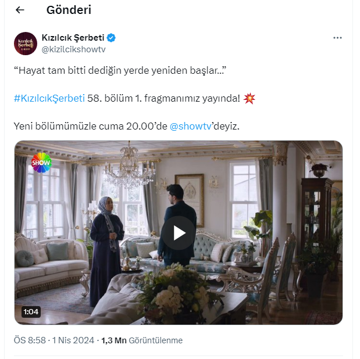
Task: Click the @kizilcikshowtv handle
Action: click(73, 49)
